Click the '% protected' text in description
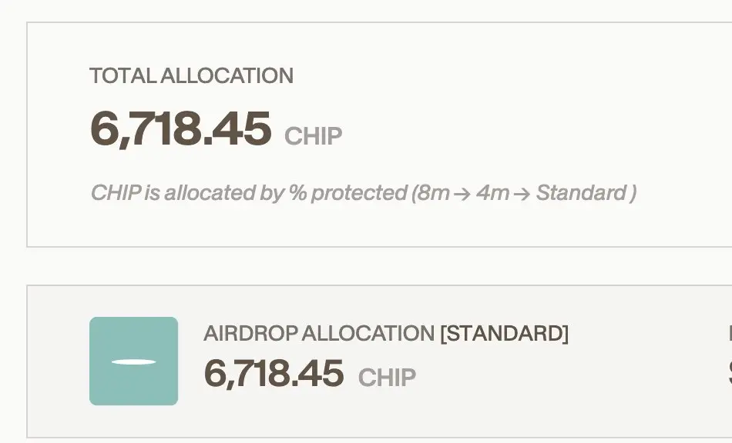This screenshot has width=732, height=443. pos(348,193)
